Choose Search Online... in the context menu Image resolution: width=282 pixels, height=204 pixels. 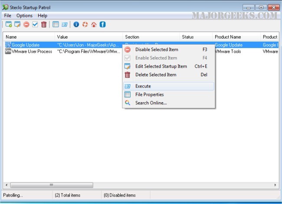[x=169, y=103]
